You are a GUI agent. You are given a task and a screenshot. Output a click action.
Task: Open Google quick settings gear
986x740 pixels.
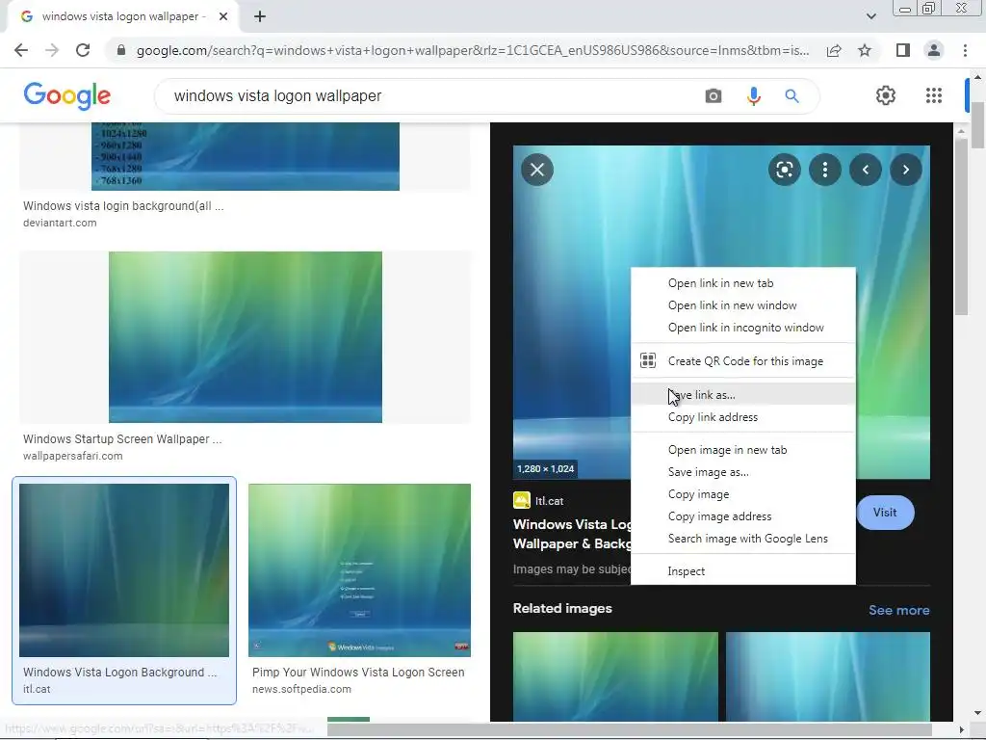click(x=886, y=95)
